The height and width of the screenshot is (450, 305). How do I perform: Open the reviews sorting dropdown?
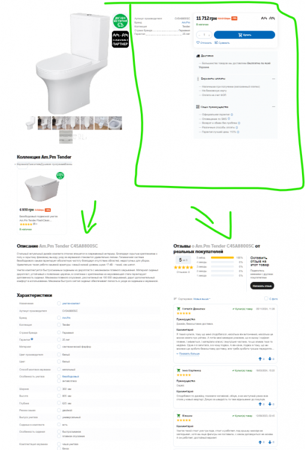(202, 299)
